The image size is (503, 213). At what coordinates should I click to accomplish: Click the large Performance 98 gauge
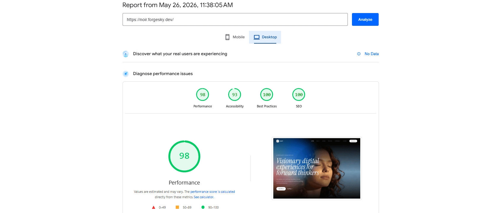click(184, 156)
